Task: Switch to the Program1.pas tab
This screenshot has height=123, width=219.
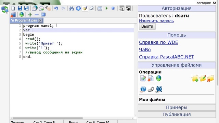Action: click(x=24, y=20)
